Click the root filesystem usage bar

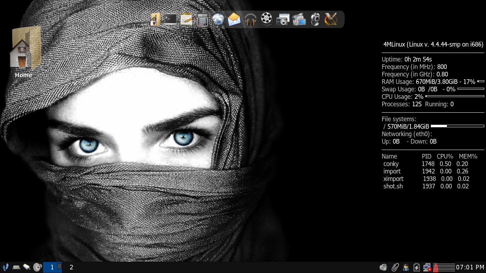click(x=458, y=126)
